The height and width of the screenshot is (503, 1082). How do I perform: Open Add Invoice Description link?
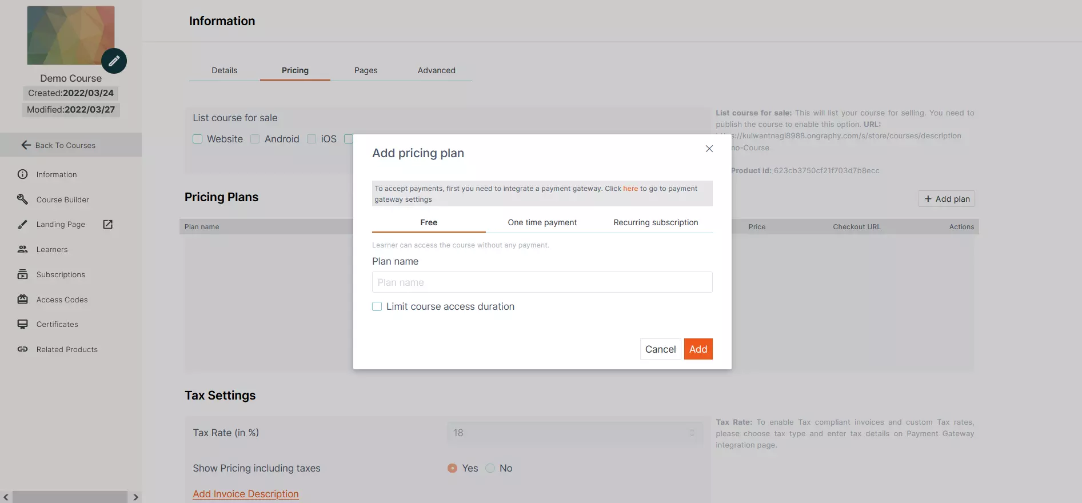tap(246, 494)
